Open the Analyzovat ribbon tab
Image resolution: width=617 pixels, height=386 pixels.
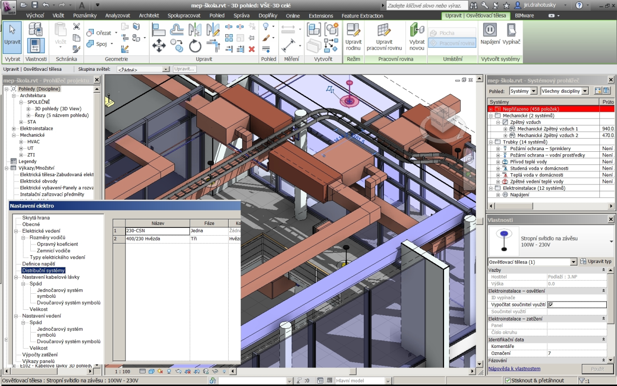pos(117,16)
